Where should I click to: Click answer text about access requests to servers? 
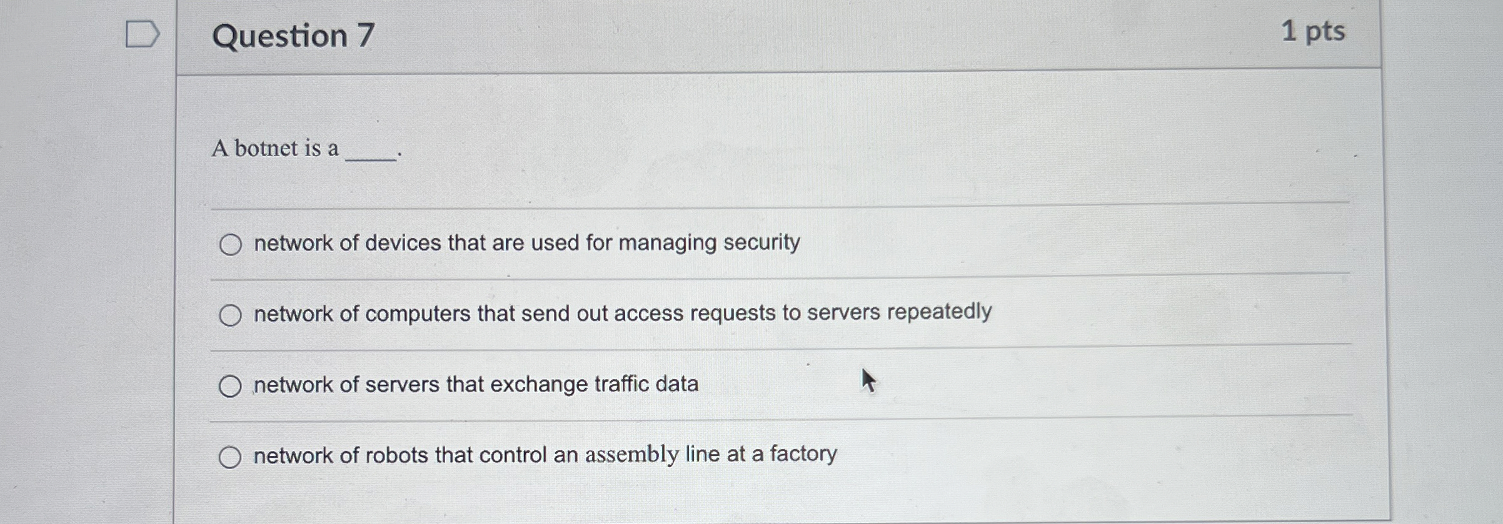pyautogui.click(x=621, y=313)
